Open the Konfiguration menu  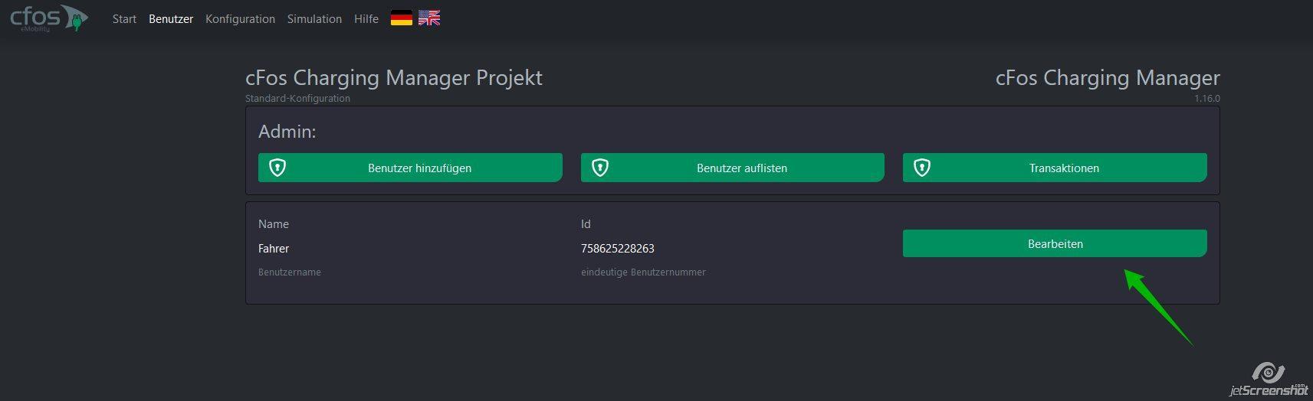[x=240, y=19]
